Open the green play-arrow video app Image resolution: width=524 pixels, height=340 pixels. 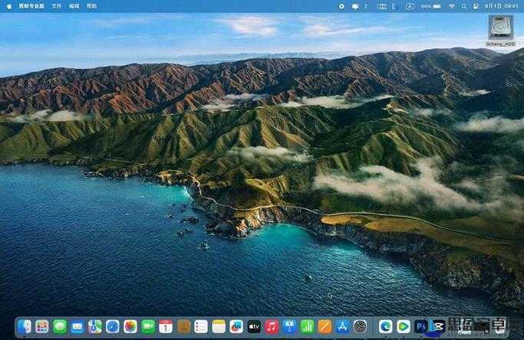(x=404, y=327)
